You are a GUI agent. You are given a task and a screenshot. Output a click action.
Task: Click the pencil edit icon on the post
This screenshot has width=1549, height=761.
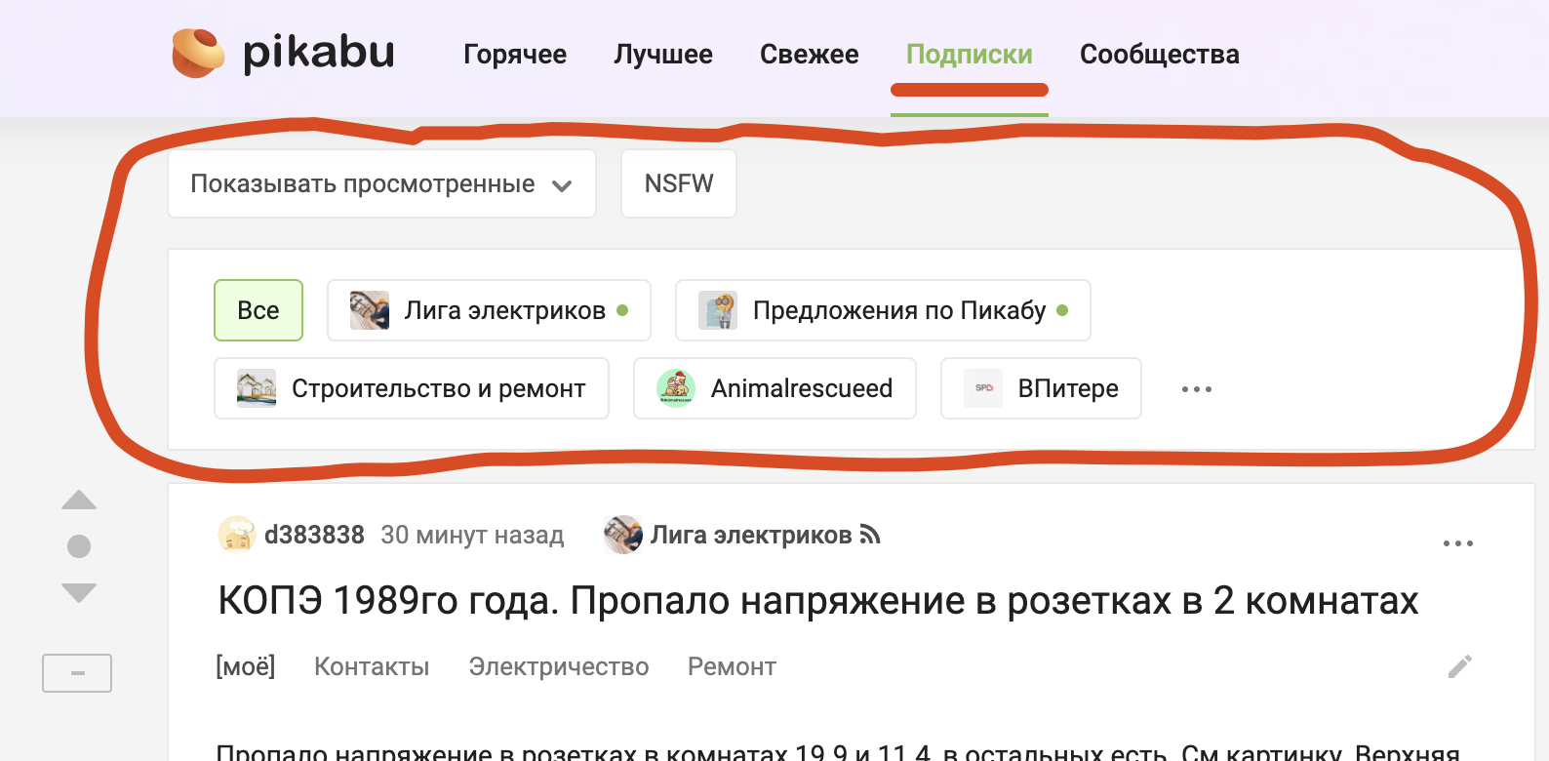1460,666
